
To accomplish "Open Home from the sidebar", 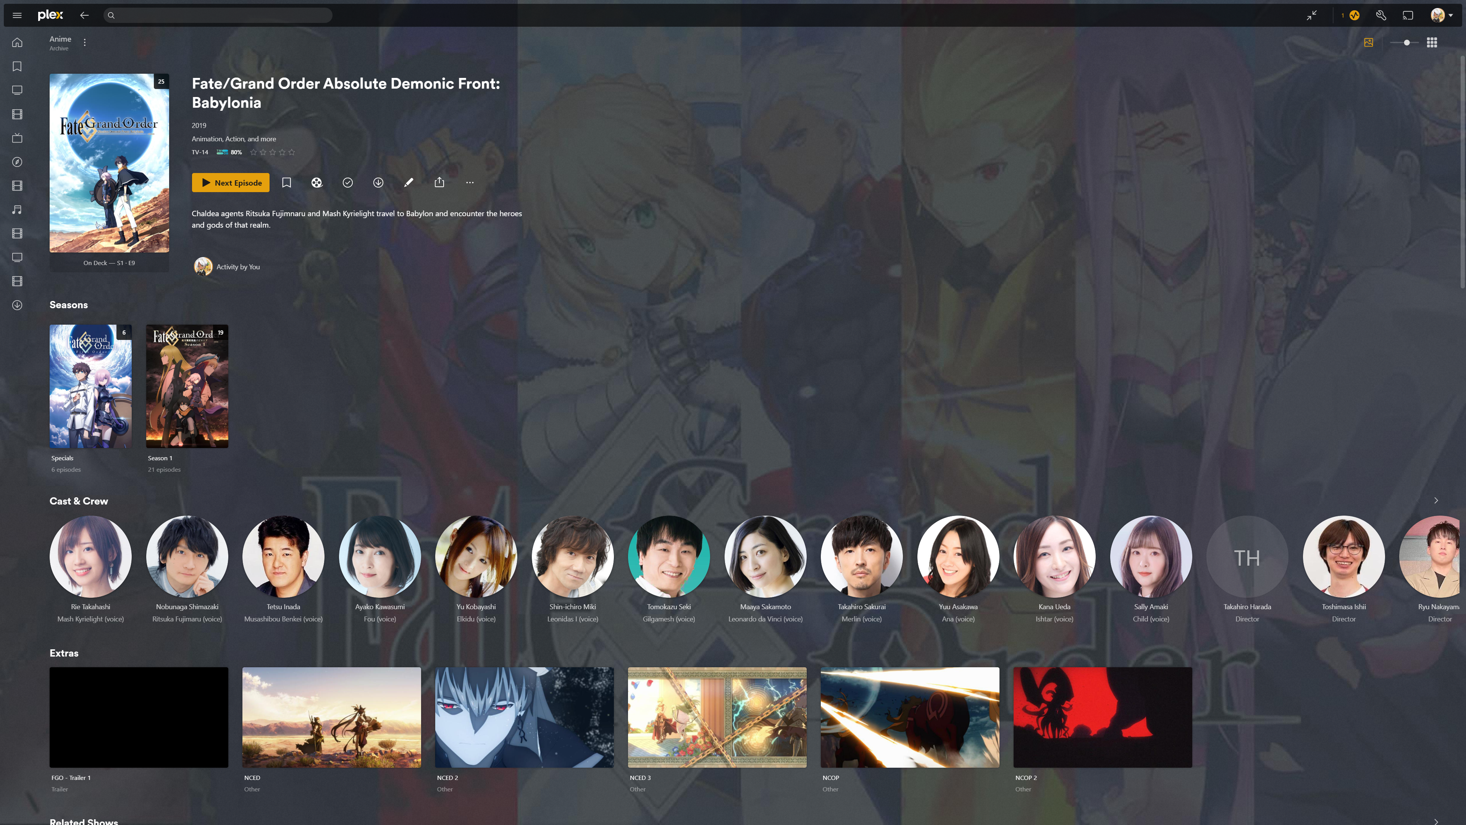I will point(17,43).
